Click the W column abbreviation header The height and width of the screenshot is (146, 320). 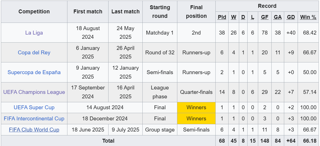coord(234,17)
